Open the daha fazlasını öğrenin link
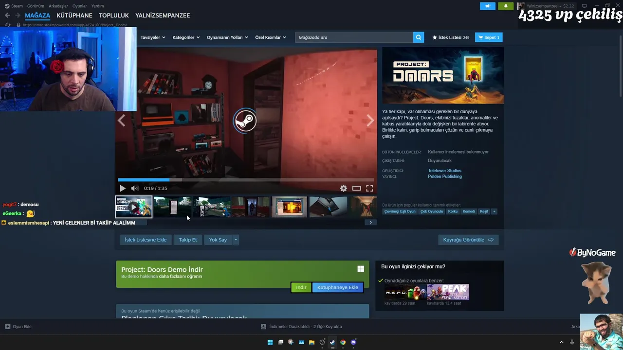The image size is (623, 350). pyautogui.click(x=181, y=277)
